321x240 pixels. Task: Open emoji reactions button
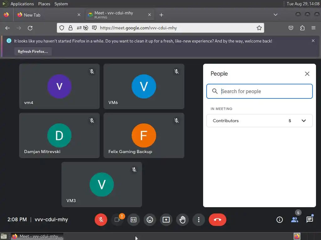[x=150, y=220]
